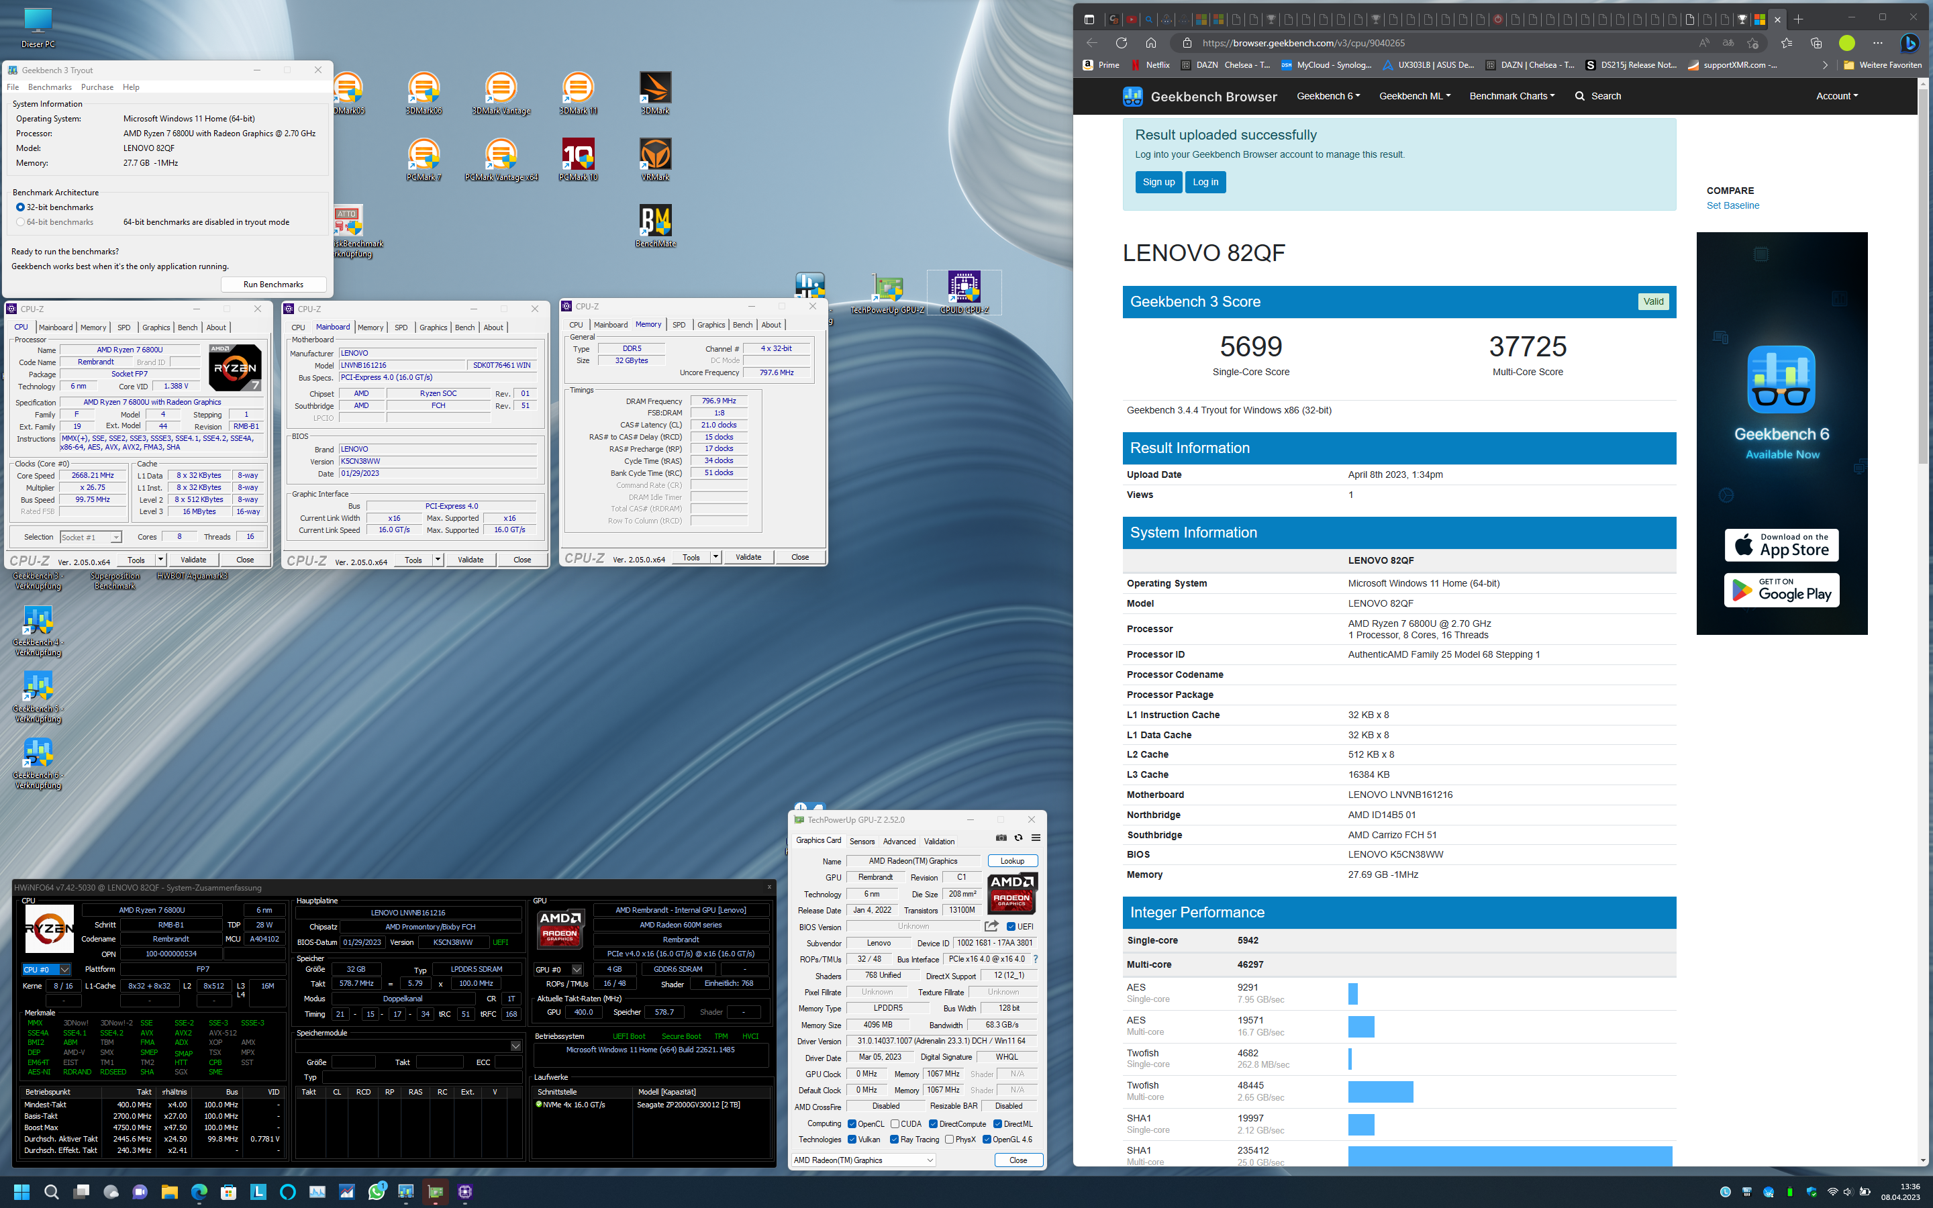
Task: Open the TechPowerUp GPU-Z desktop shortcut
Action: point(887,293)
